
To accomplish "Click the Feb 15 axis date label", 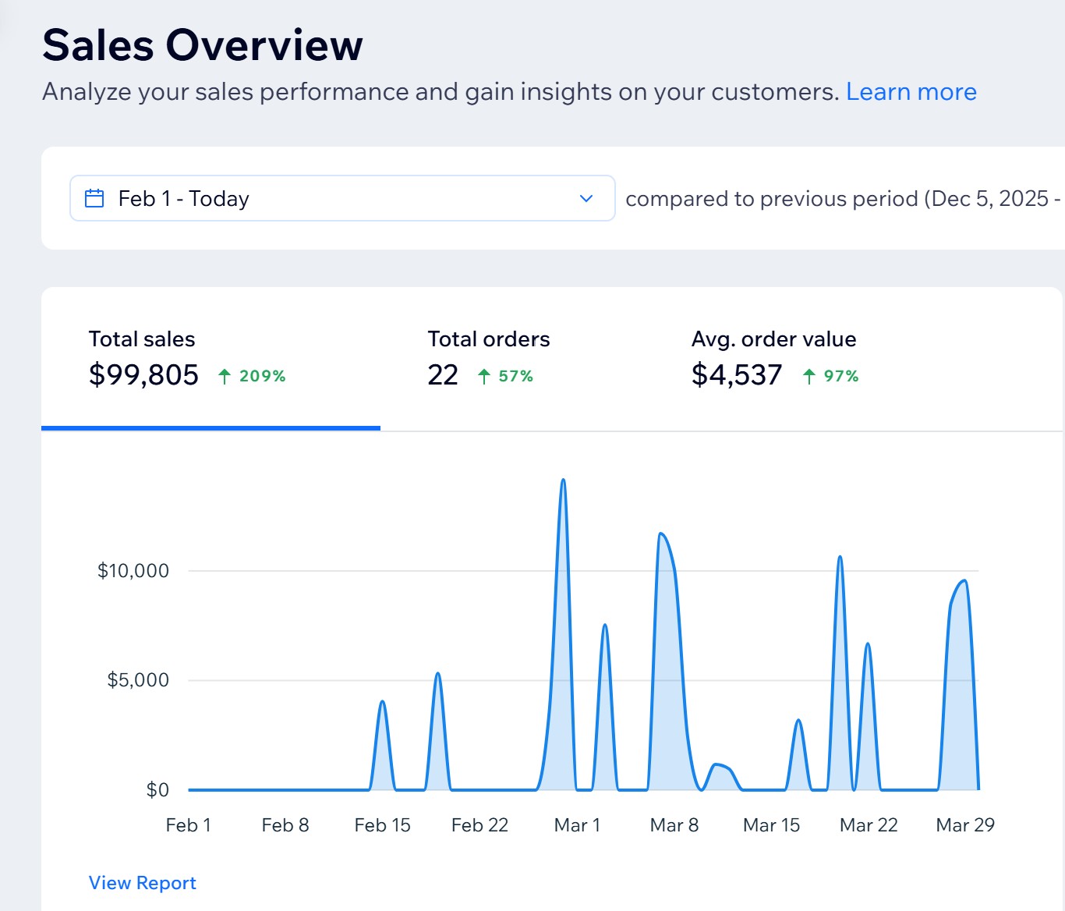I will tap(382, 825).
